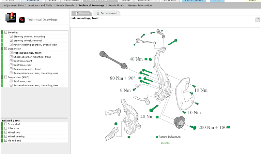This screenshot has width=261, height=154.
Task: Click the icon beside Steering column, mounting
Action: [x=11, y=36]
